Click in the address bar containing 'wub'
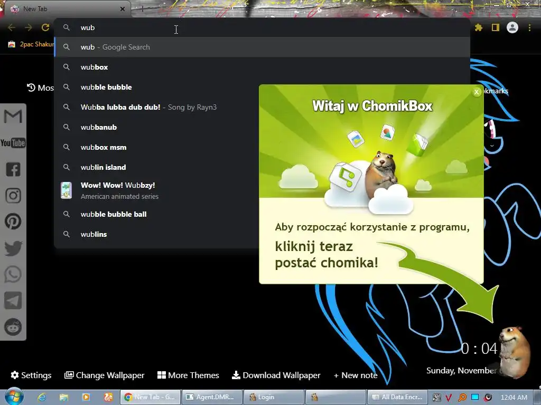This screenshot has height=405, width=541. 262,27
